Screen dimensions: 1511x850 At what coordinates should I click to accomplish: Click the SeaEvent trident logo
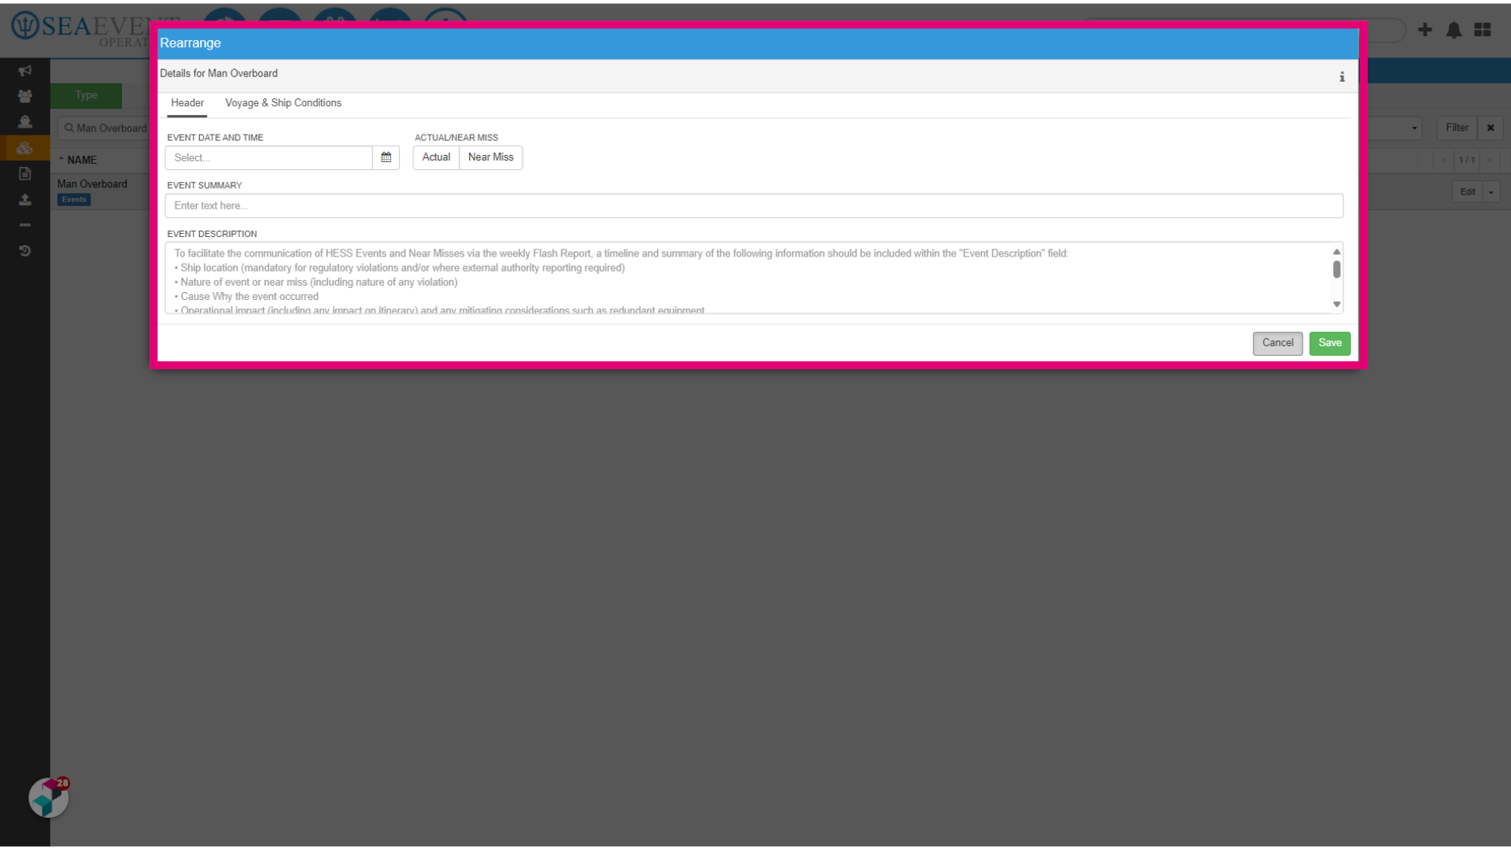25,26
